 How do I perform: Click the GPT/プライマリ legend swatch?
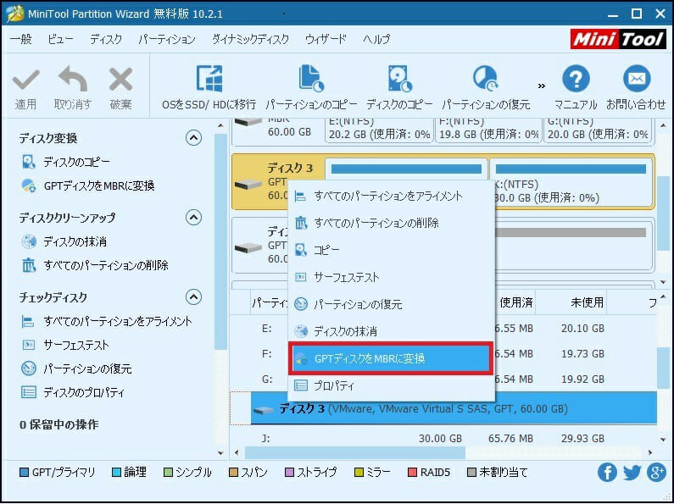24,474
